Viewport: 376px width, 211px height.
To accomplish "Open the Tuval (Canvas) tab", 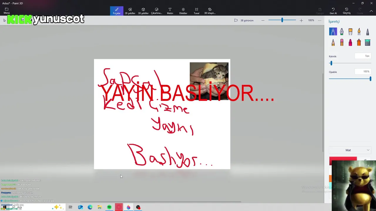I will coord(197,11).
